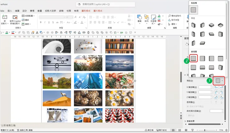Click the star shape icon in quick toolbar
The image size is (230, 133).
(115, 32)
